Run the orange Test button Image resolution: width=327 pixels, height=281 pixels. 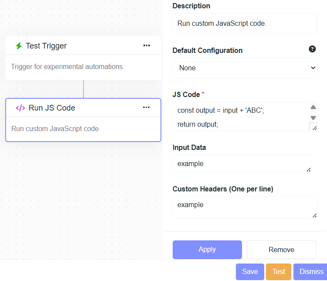coord(279,271)
